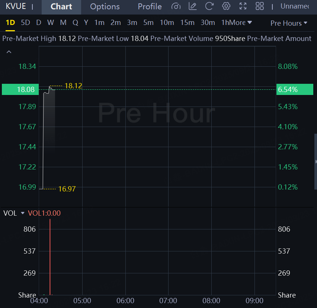Refresh the chart with the reload icon

point(209,6)
